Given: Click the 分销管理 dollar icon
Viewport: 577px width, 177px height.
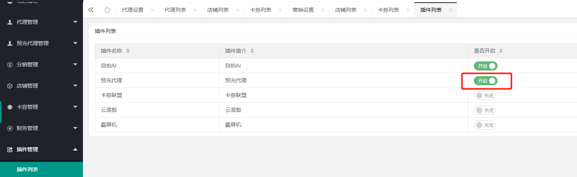Looking at the screenshot, I should tap(10, 65).
